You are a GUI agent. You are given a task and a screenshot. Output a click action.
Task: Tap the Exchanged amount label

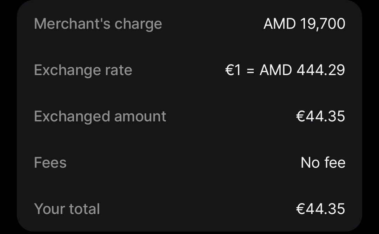100,116
